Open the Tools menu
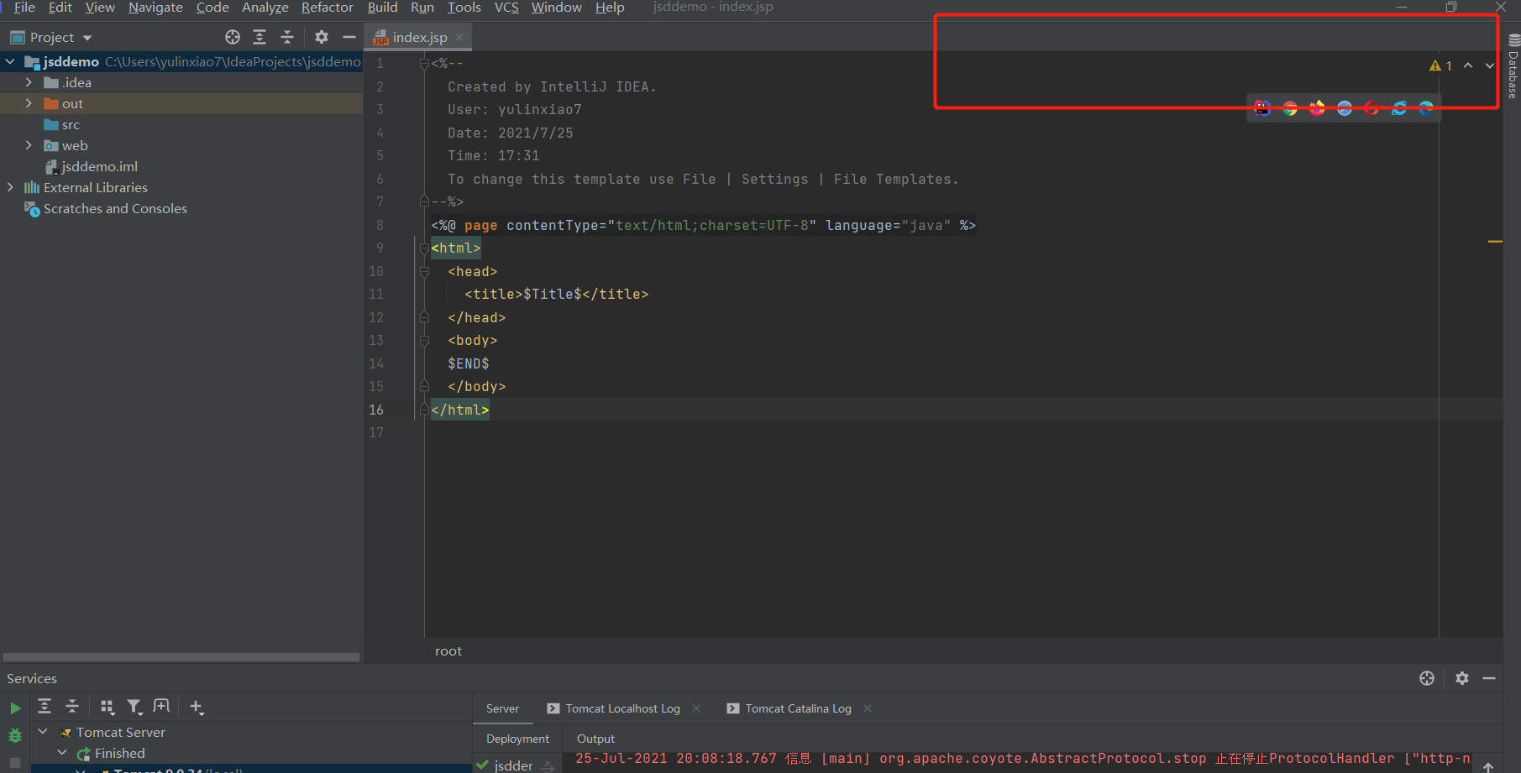The image size is (1521, 773). coord(464,8)
